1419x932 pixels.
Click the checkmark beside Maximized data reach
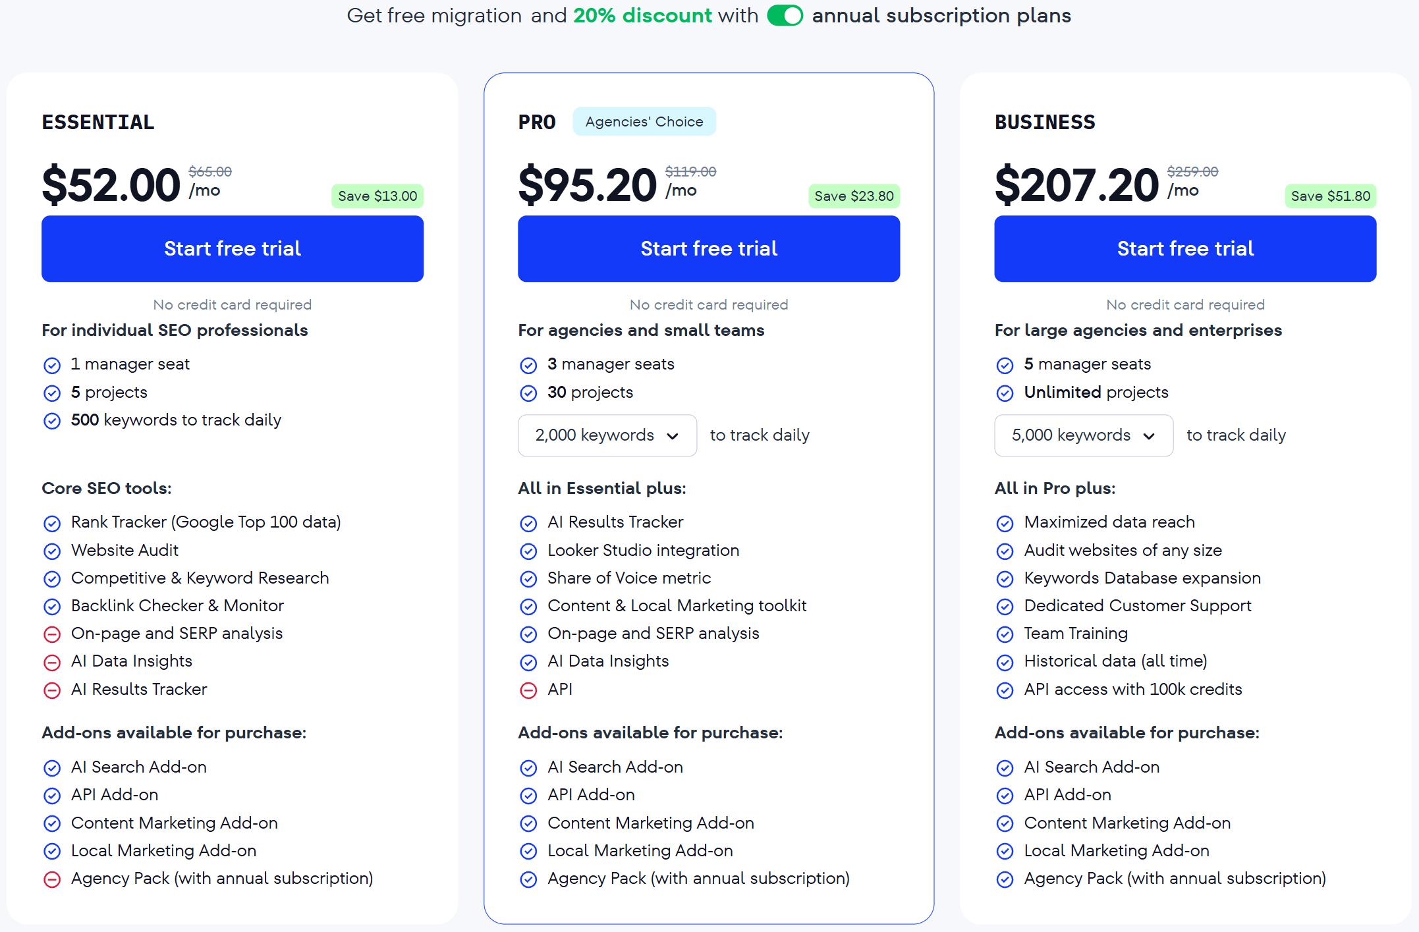pos(1005,523)
